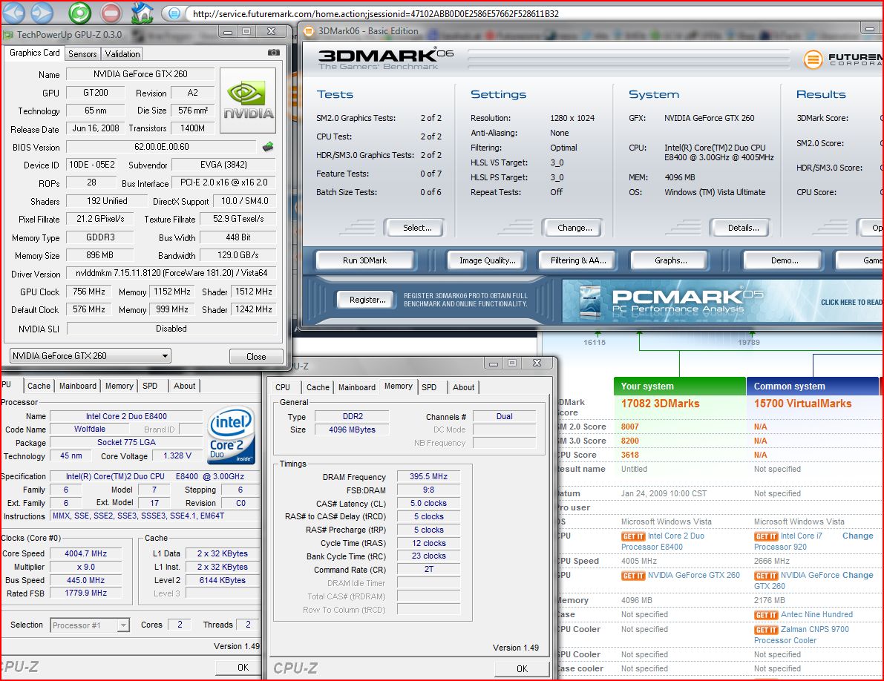Viewport: 884px width, 681px height.
Task: Click the Filtering & AA... button
Action: (578, 260)
